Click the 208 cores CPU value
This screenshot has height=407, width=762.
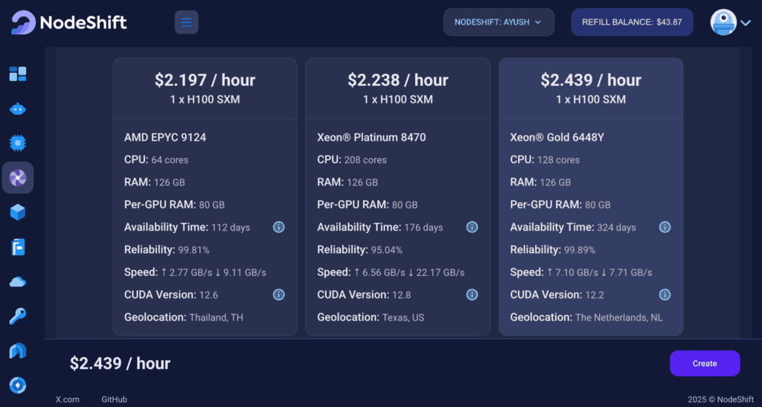click(x=365, y=160)
